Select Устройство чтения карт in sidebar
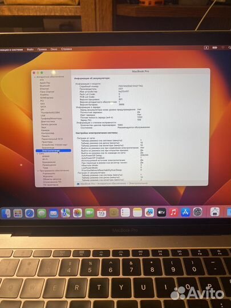Viewport: 231px width, 308px height. pos(55,145)
